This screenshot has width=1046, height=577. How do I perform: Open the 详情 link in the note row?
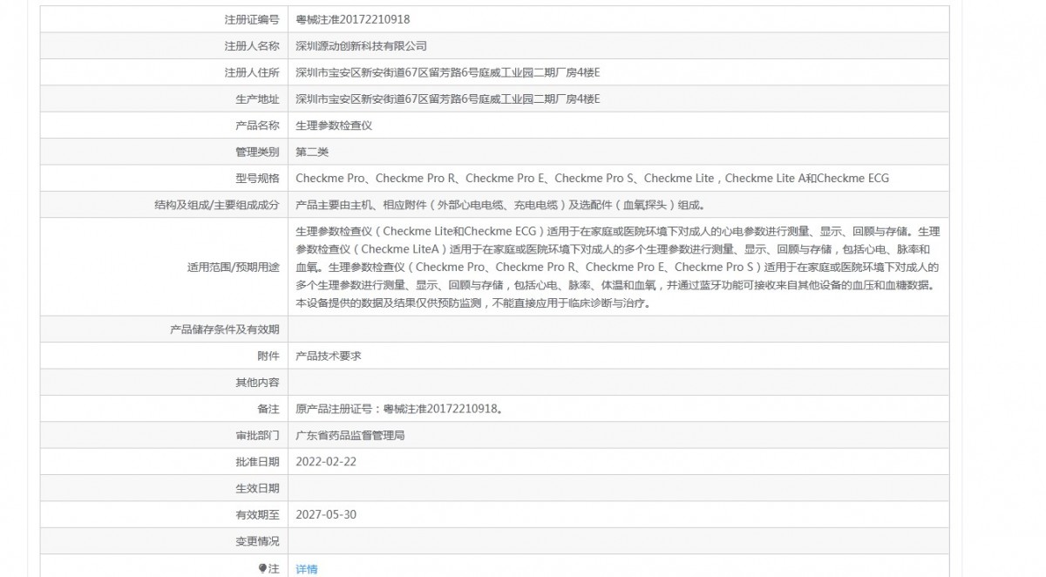coord(307,568)
